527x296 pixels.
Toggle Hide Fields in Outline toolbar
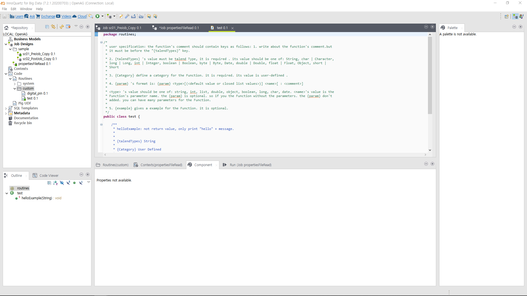(x=62, y=183)
